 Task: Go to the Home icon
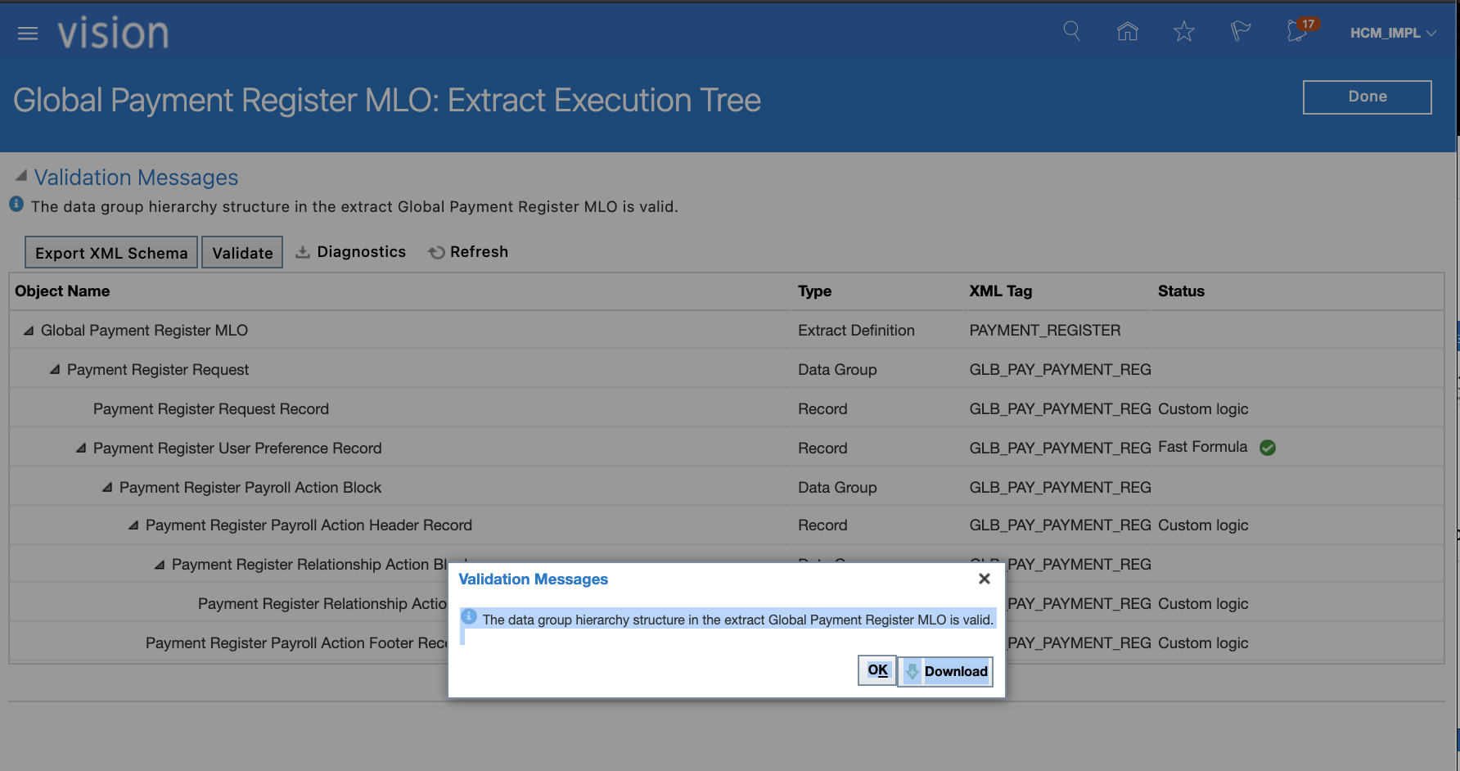1128,32
